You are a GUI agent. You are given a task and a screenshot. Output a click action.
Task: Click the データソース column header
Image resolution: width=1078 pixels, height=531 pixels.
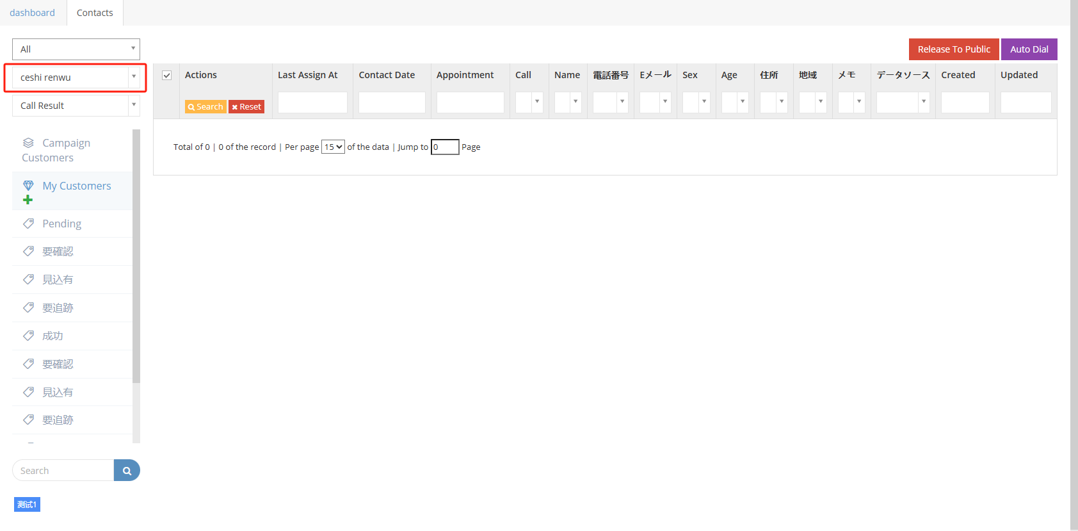click(903, 75)
